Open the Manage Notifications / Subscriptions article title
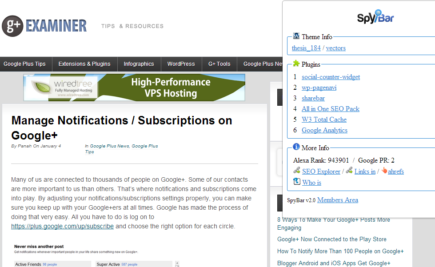 (x=121, y=128)
